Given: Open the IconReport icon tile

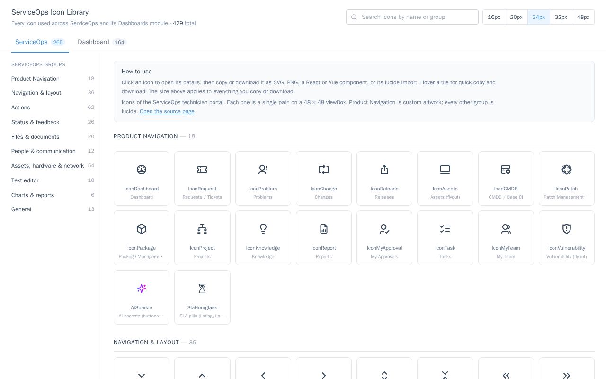Looking at the screenshot, I should (x=324, y=238).
